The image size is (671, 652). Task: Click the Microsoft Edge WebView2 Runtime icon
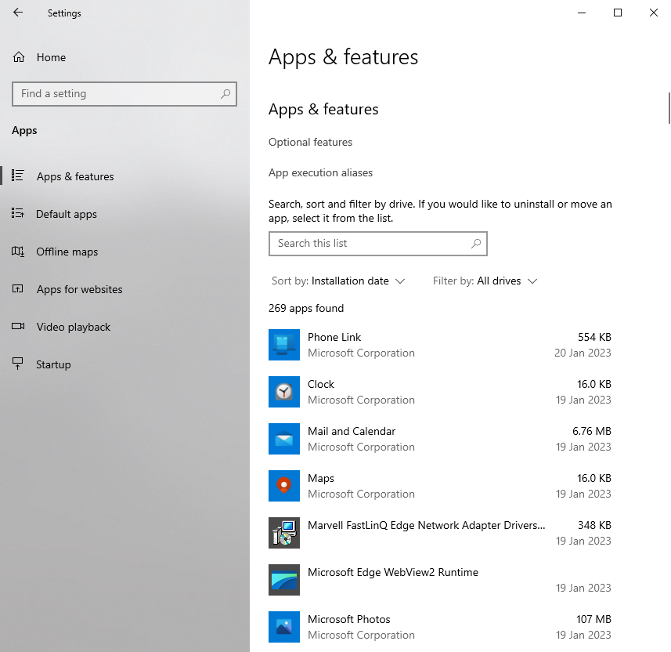coord(284,580)
